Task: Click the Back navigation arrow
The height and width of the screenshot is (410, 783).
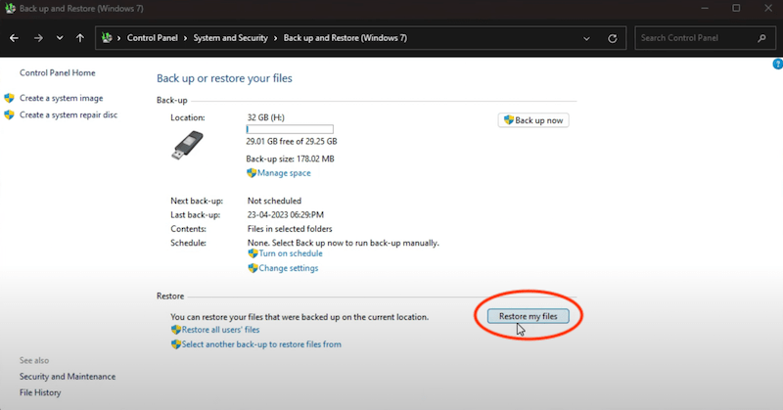Action: tap(14, 38)
